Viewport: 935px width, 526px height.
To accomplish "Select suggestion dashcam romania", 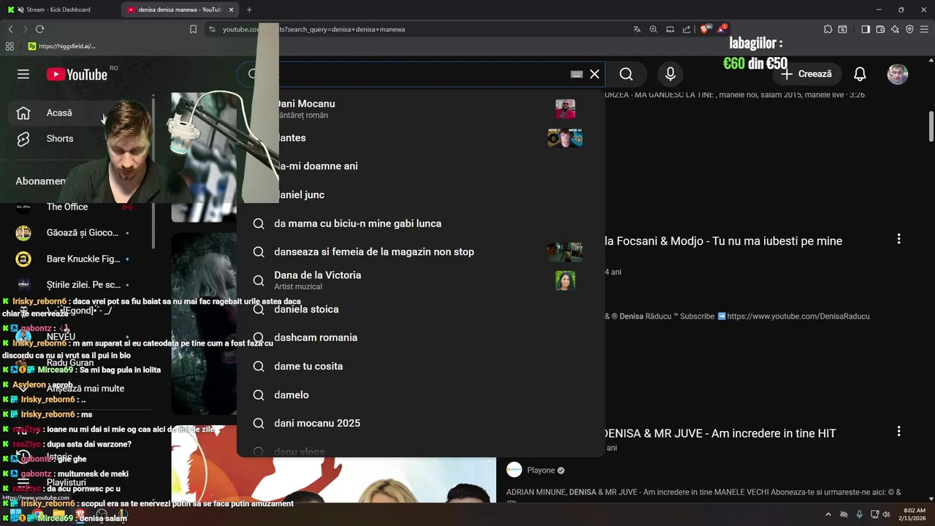I will [x=421, y=338].
